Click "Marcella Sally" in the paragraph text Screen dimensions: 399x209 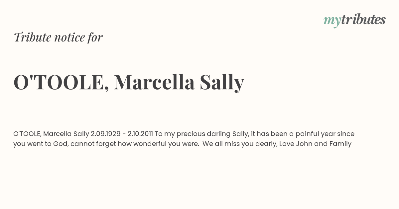[66, 134]
